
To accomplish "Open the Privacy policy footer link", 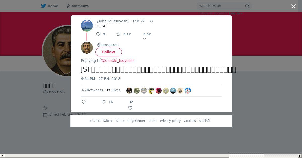I will tap(170, 121).
